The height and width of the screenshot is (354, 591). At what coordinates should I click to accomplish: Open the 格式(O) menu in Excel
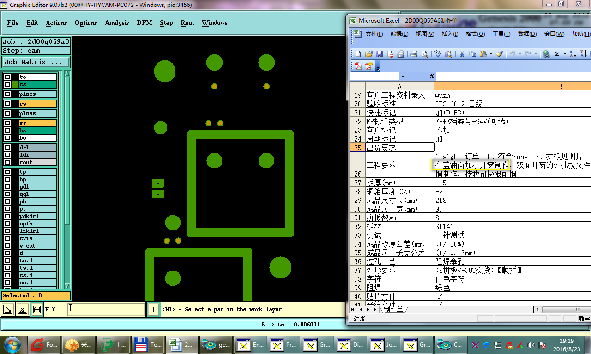tap(475, 34)
